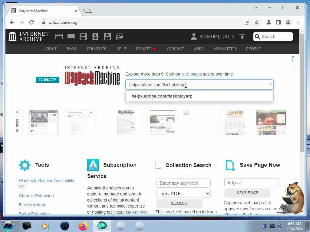
Task: Click the Tools gear icon
Action: click(x=25, y=165)
